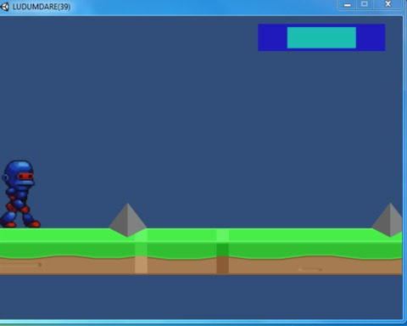This screenshot has height=326, width=407.
Task: Click the gray spike at right edge
Action: point(387,220)
